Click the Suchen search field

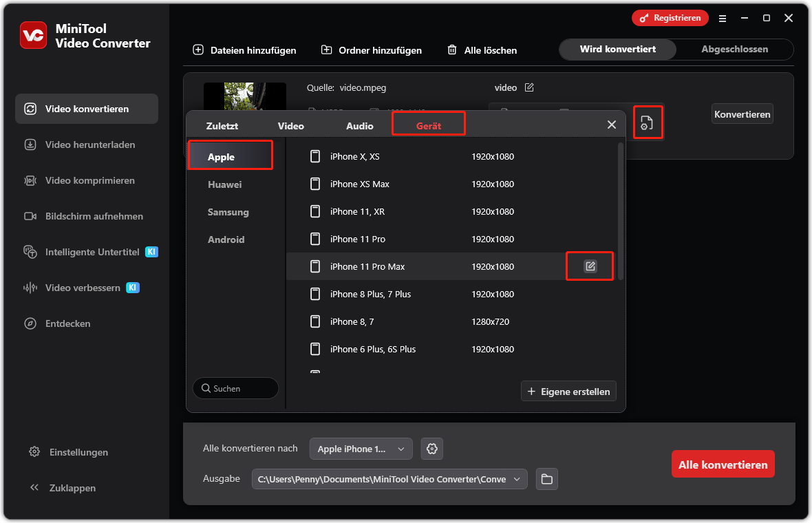(235, 388)
